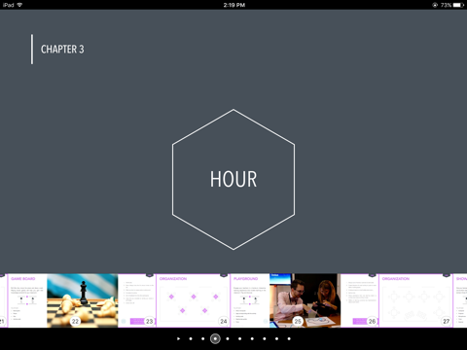Tap the CHAPTER 3 heading
The image size is (467, 350).
(62, 50)
